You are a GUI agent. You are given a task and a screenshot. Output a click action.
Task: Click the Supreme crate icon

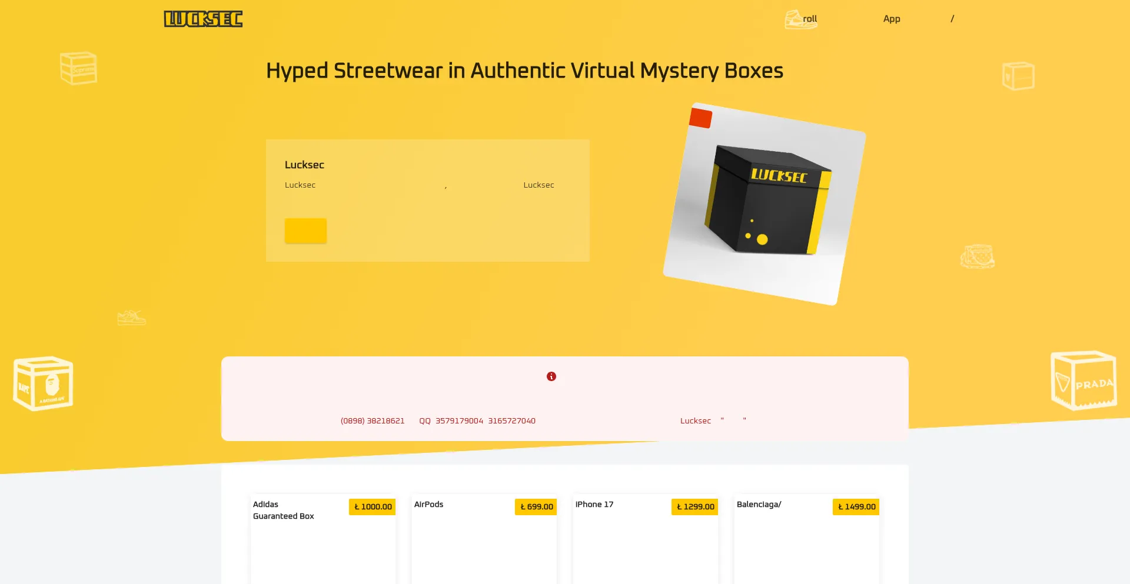point(79,68)
